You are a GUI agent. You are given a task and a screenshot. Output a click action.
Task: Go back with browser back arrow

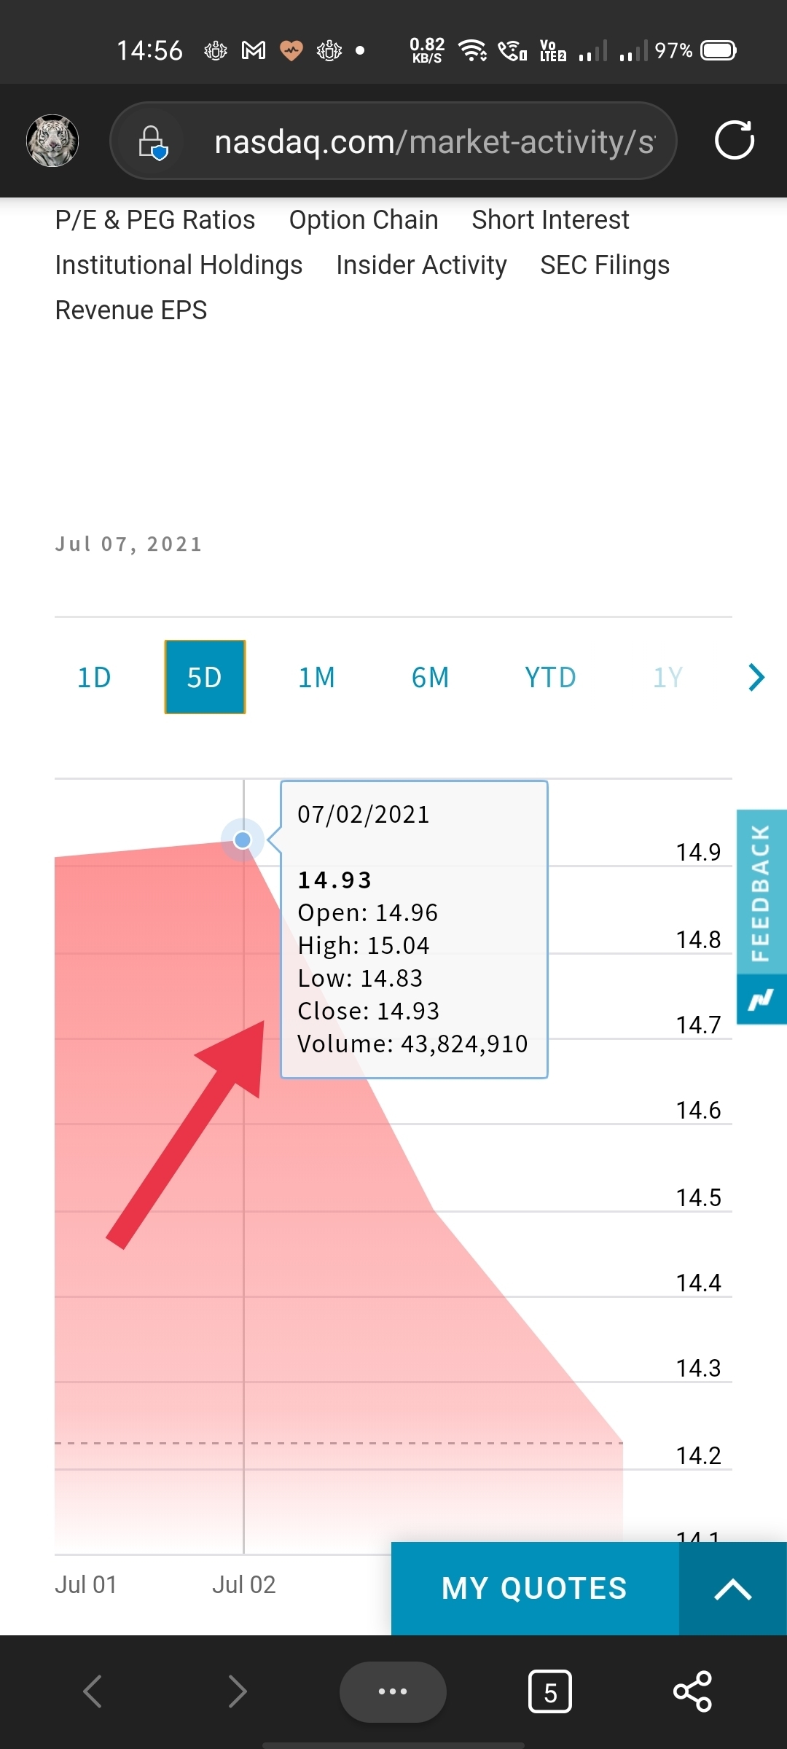(93, 1691)
